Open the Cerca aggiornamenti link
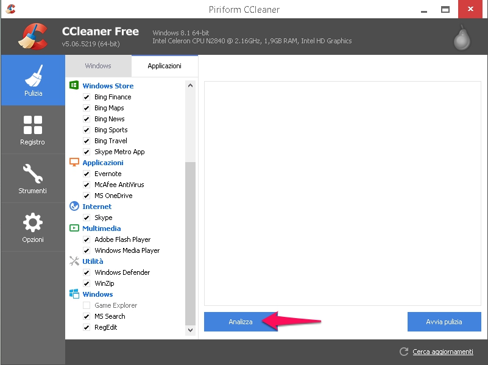 point(442,352)
